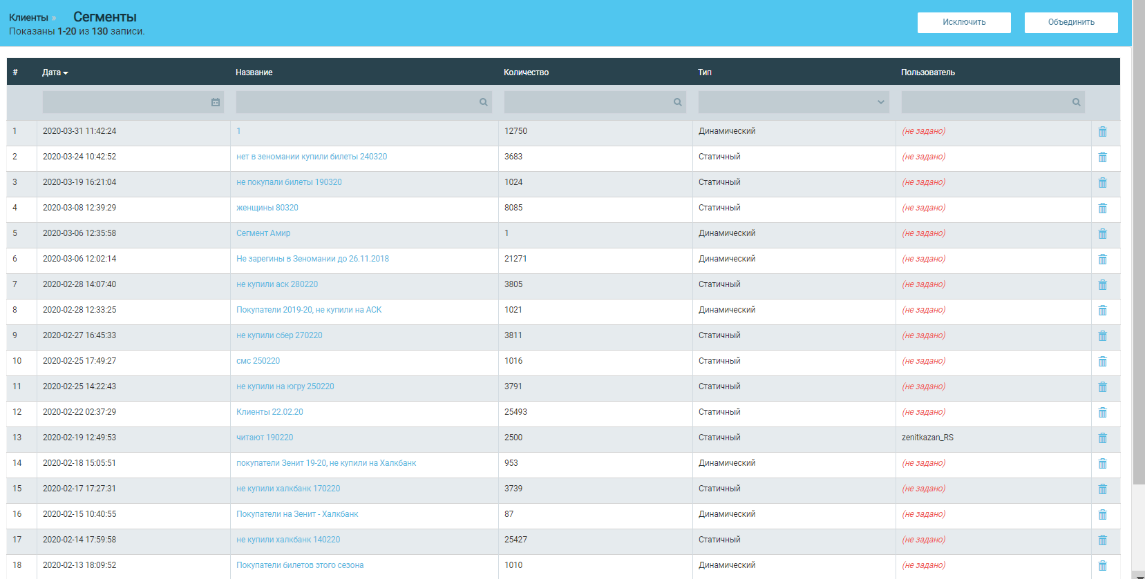Open segment нет в зеномании купили билеты 240320
This screenshot has height=579, width=1145.
(312, 157)
